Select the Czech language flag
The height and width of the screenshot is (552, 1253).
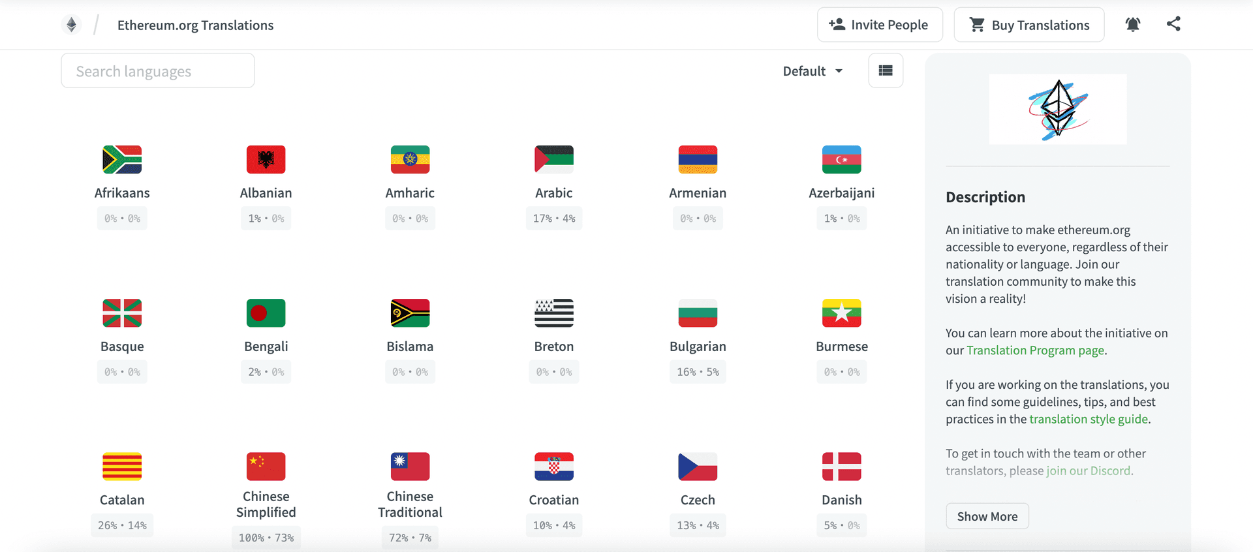tap(698, 467)
